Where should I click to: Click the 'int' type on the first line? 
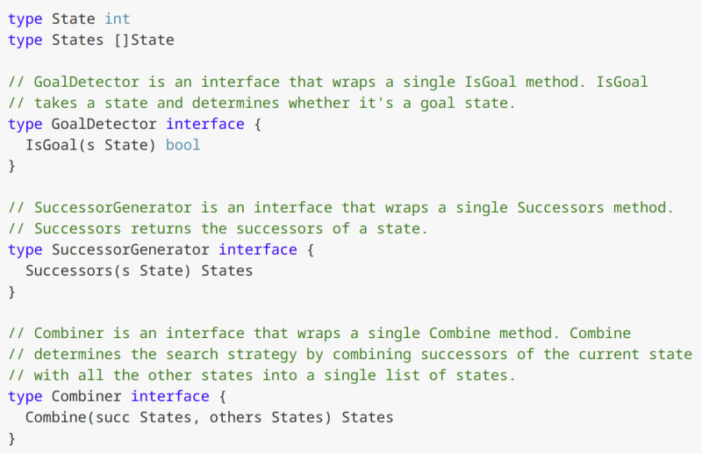[x=117, y=18]
